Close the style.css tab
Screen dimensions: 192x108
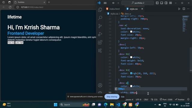pyautogui.click(x=142, y=9)
